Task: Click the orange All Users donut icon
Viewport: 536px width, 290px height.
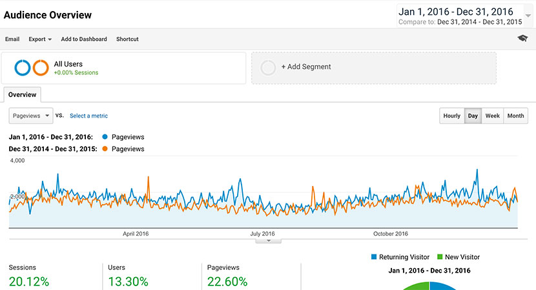Action: 41,68
